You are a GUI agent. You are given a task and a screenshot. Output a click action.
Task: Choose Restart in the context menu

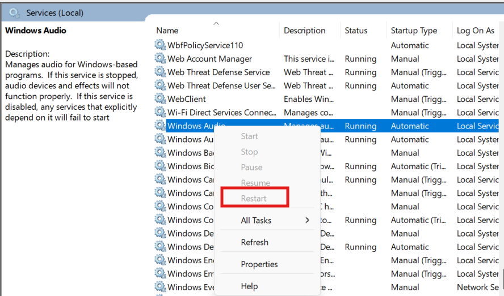pos(254,199)
